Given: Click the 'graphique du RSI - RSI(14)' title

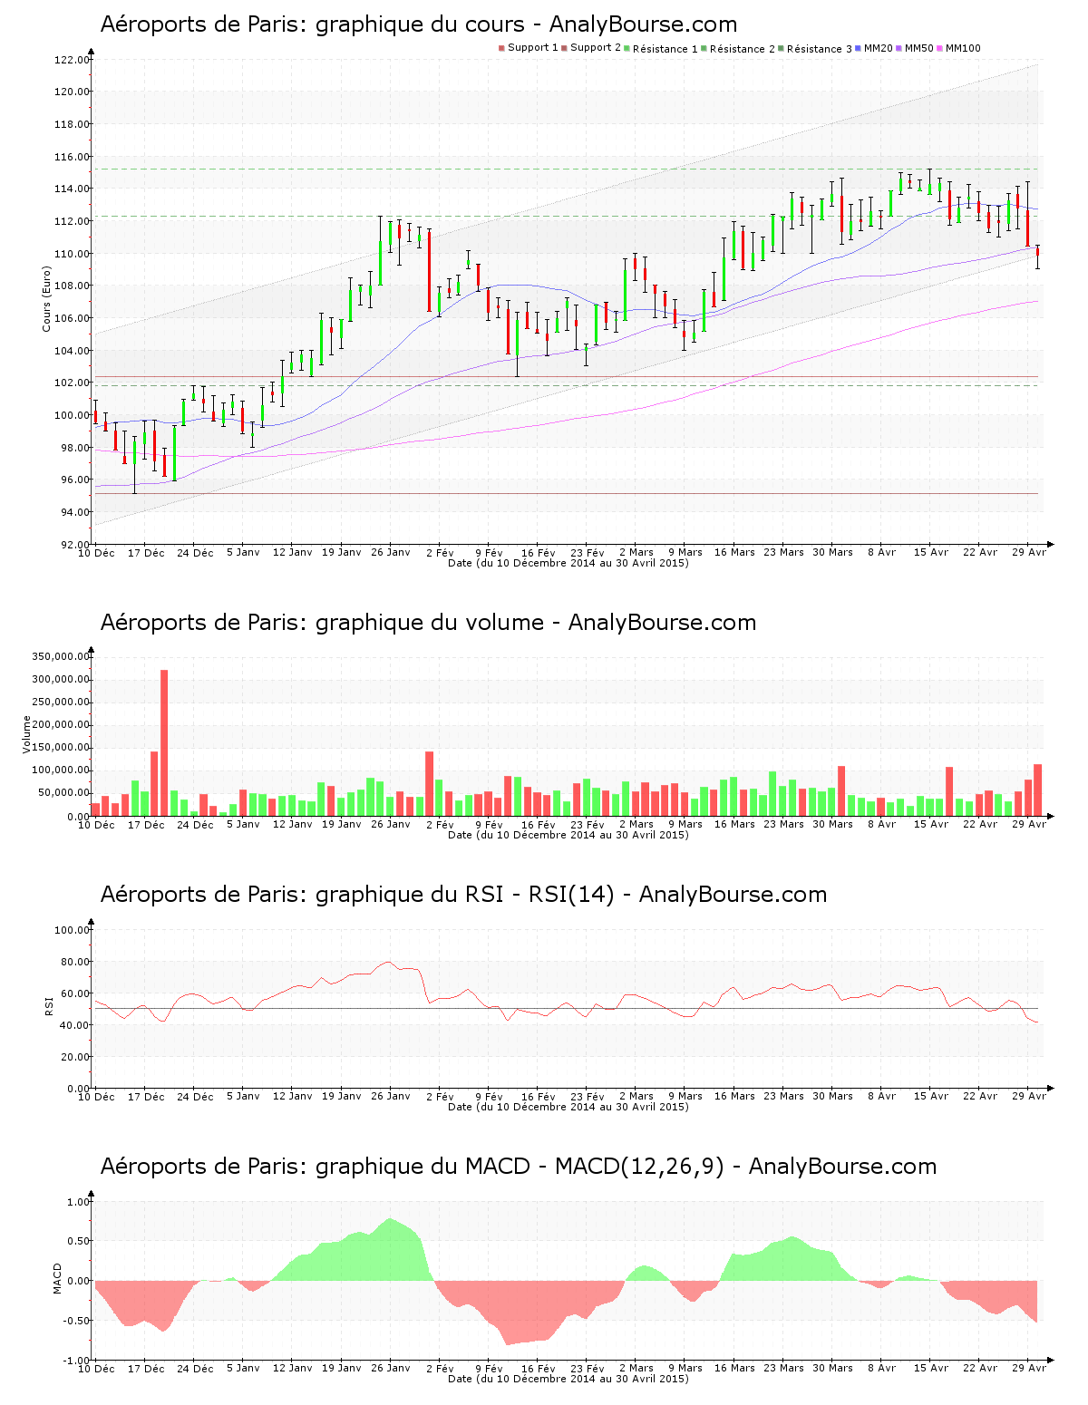Looking at the screenshot, I should [463, 895].
